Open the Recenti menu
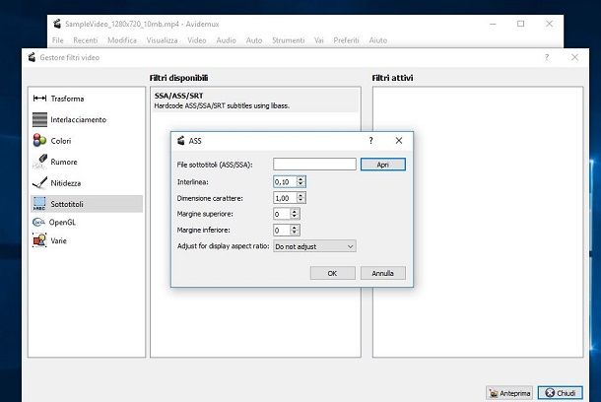This screenshot has height=402, width=601. [86, 40]
